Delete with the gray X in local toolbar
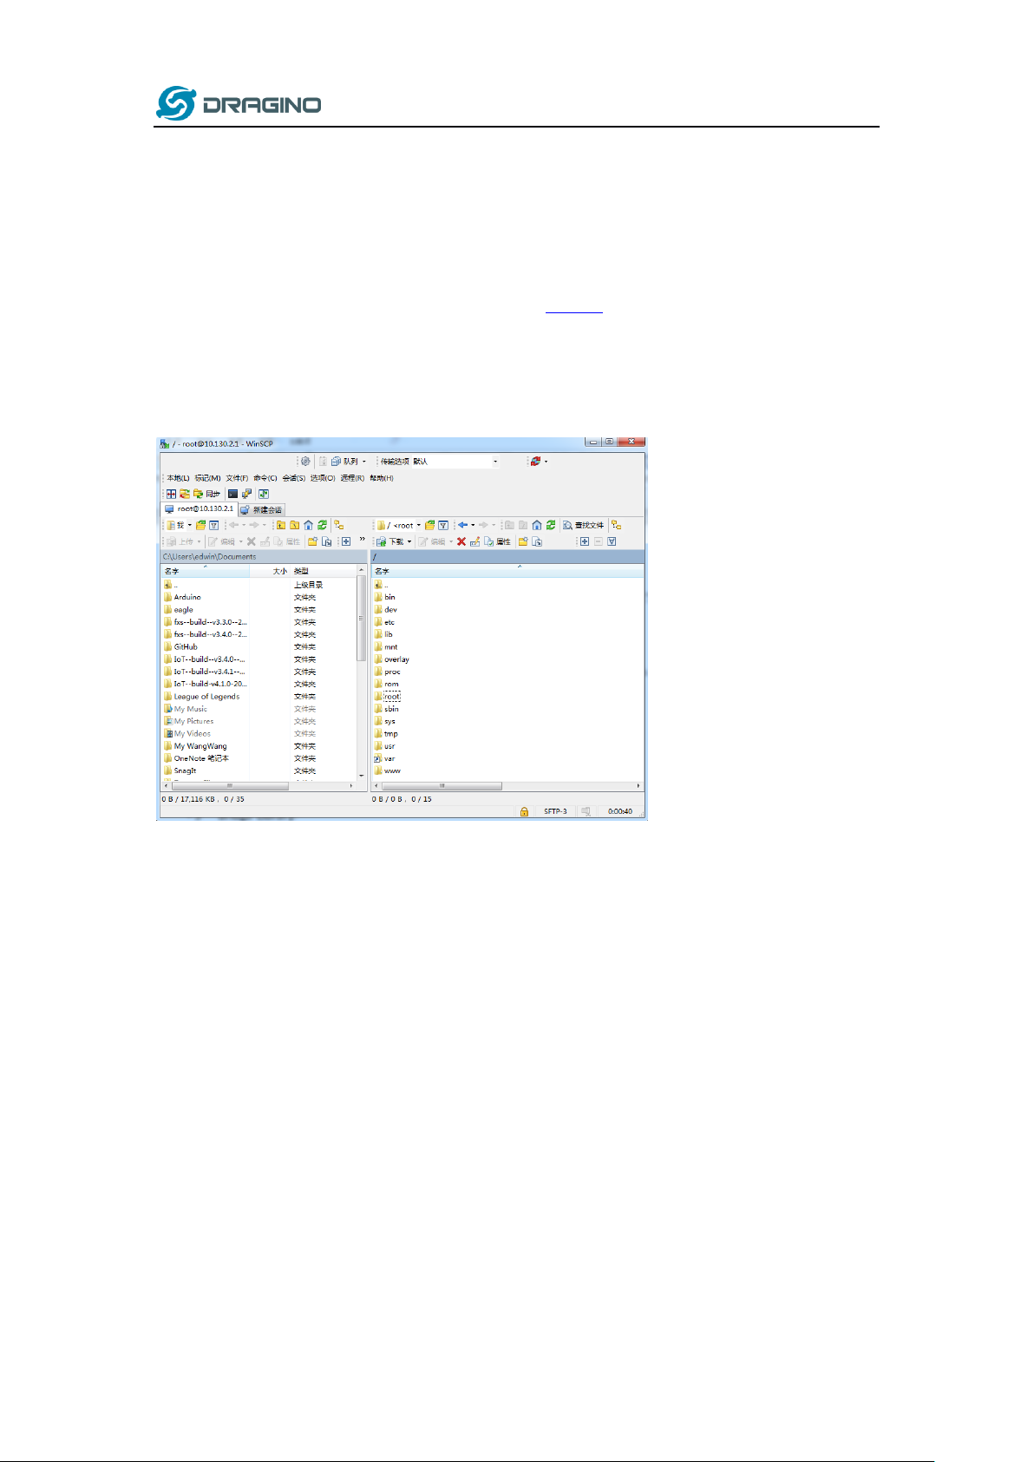Image resolution: width=1034 pixels, height=1462 pixels. pyautogui.click(x=252, y=541)
